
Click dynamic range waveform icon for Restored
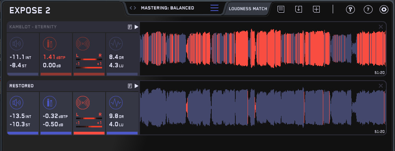(116, 103)
